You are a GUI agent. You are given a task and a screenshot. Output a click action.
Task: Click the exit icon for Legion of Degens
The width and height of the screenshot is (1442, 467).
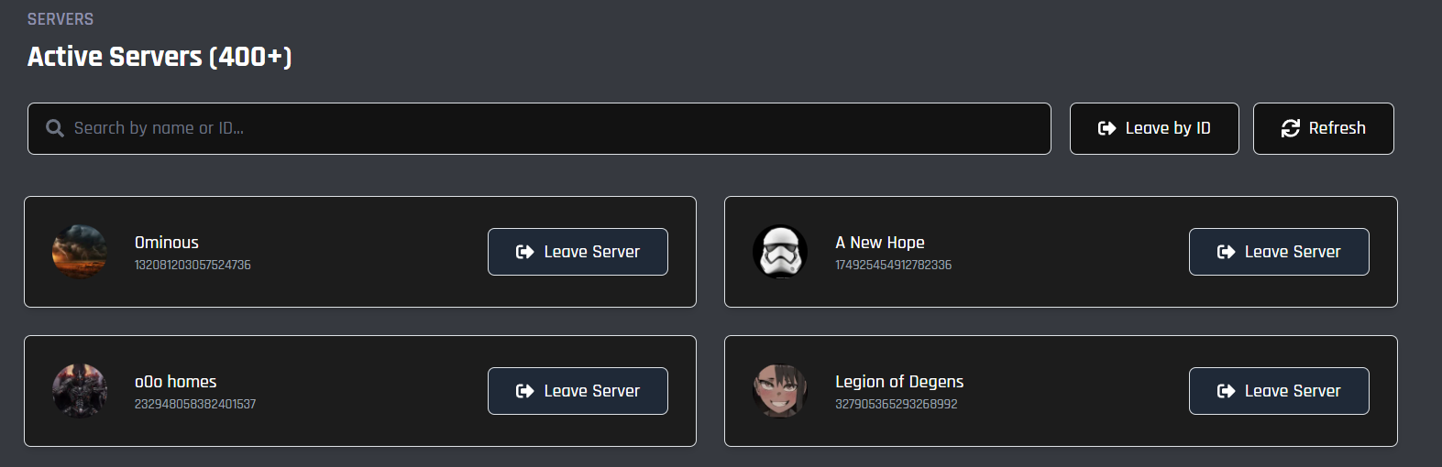pos(1226,391)
